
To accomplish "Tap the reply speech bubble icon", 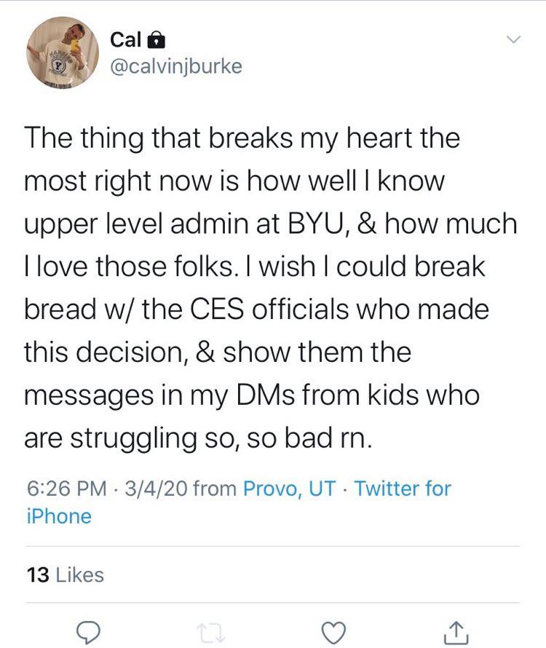I will pyautogui.click(x=88, y=631).
